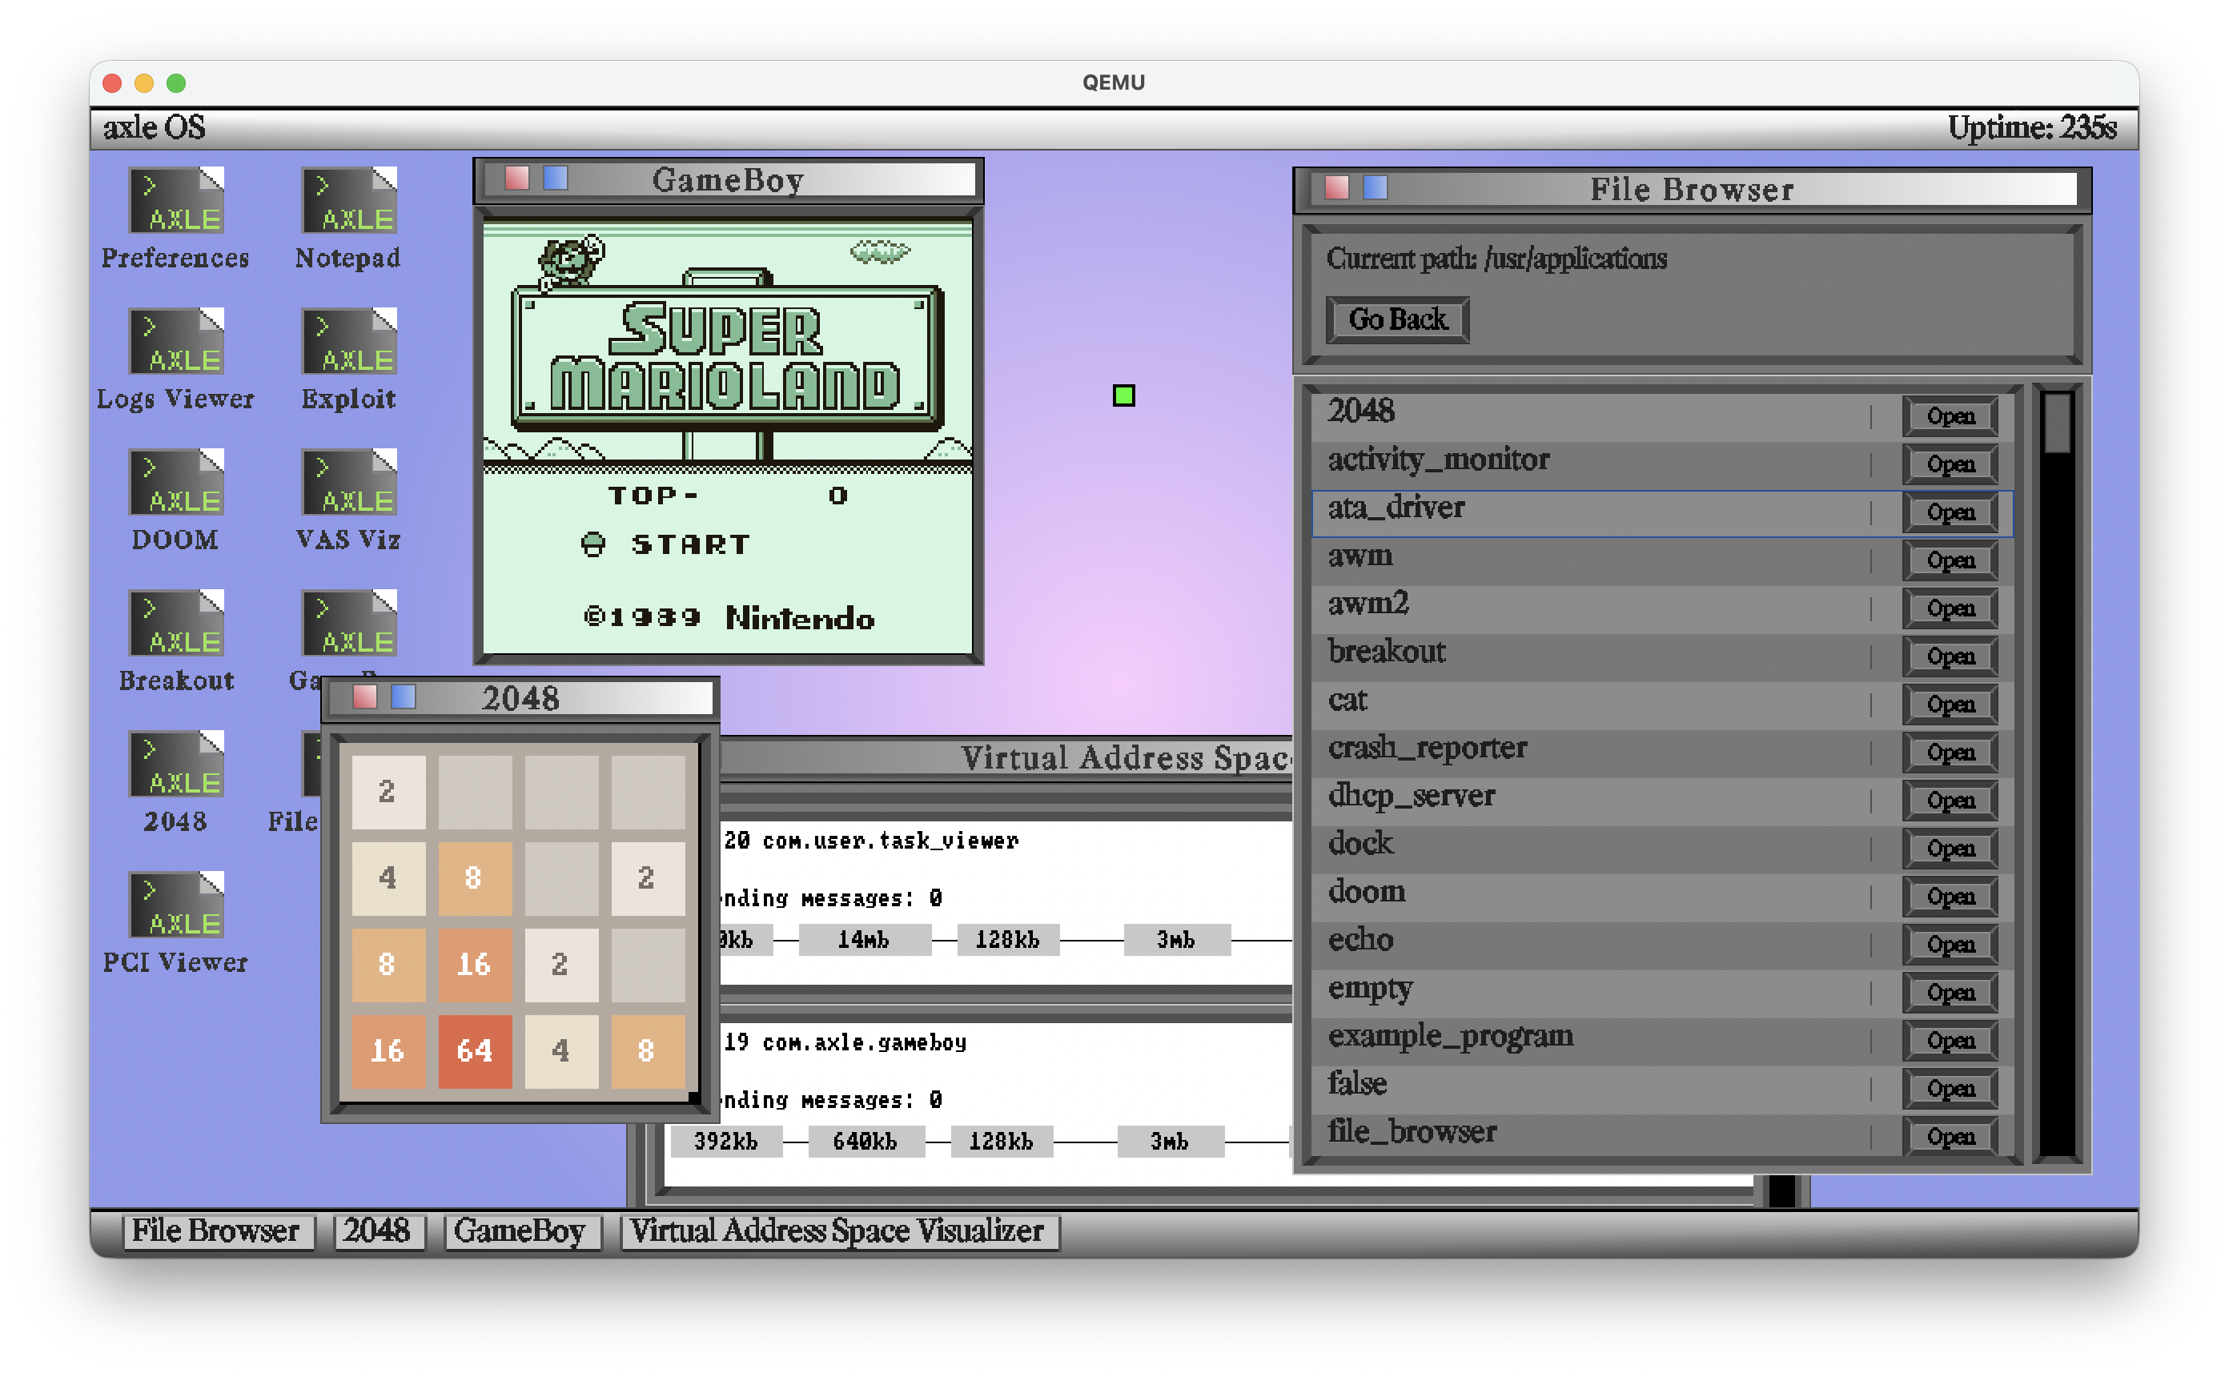Open the doom application entry

pyautogui.click(x=1950, y=897)
